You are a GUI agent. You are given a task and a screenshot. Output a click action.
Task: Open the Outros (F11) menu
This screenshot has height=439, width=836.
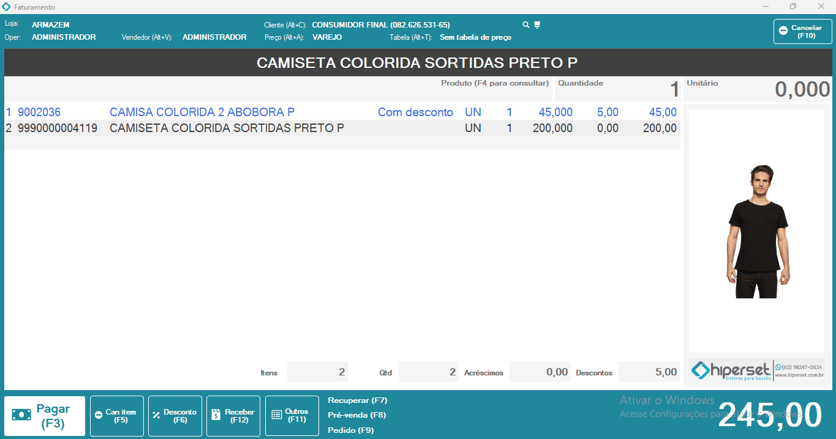[x=292, y=416]
